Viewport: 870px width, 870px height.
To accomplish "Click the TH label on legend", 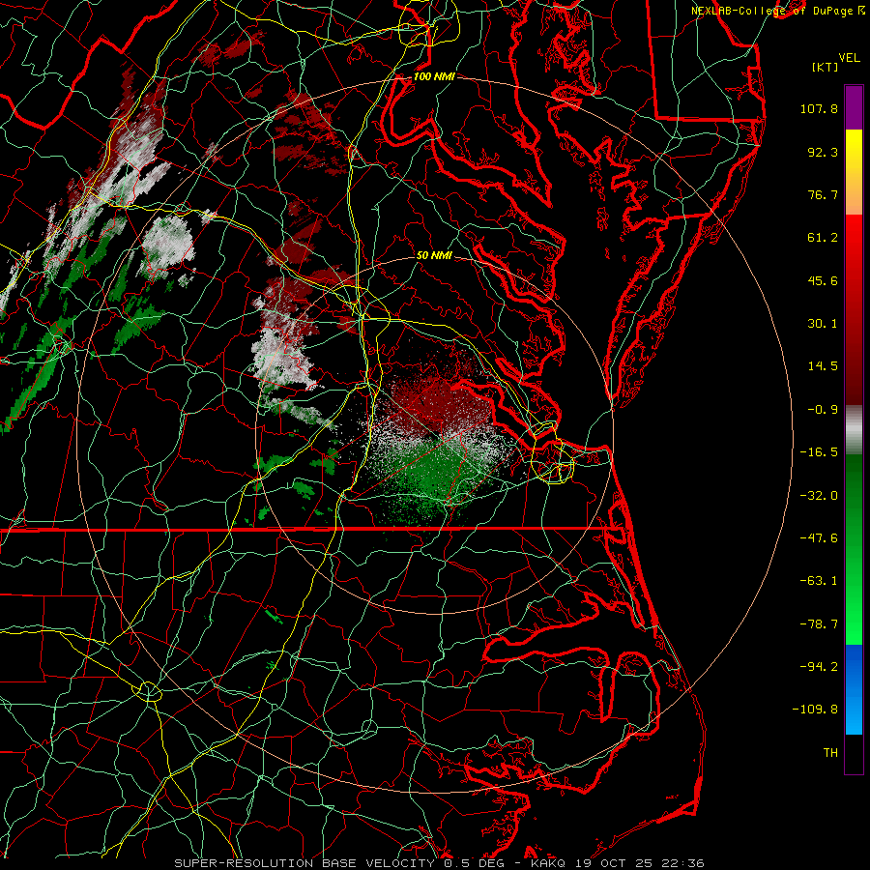I will (x=830, y=753).
